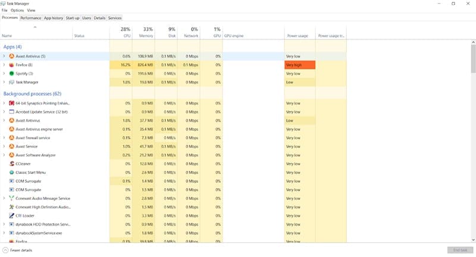This screenshot has width=476, height=257.
Task: Expand the Task Manager app row
Action: (4, 82)
